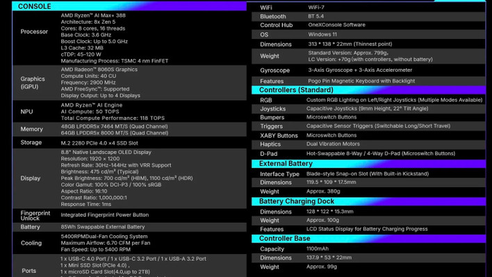
Task: Click 'L3 Cache: 32 MB' line
Action: pos(82,48)
